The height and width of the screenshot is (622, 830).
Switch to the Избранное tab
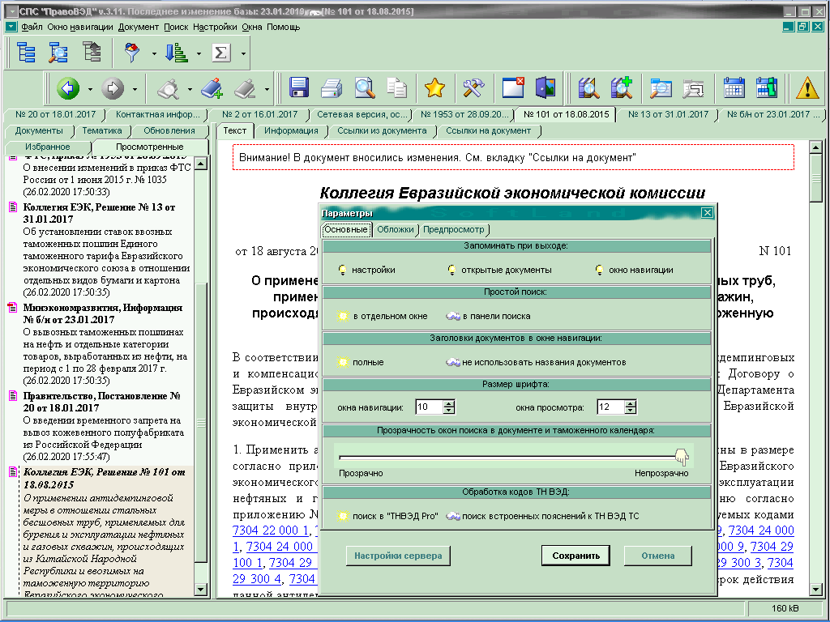48,147
